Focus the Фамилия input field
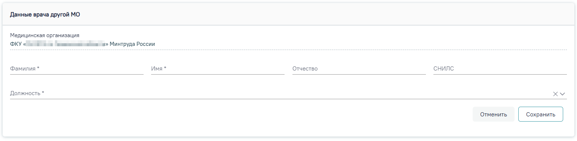This screenshot has height=141, width=577. (77, 69)
